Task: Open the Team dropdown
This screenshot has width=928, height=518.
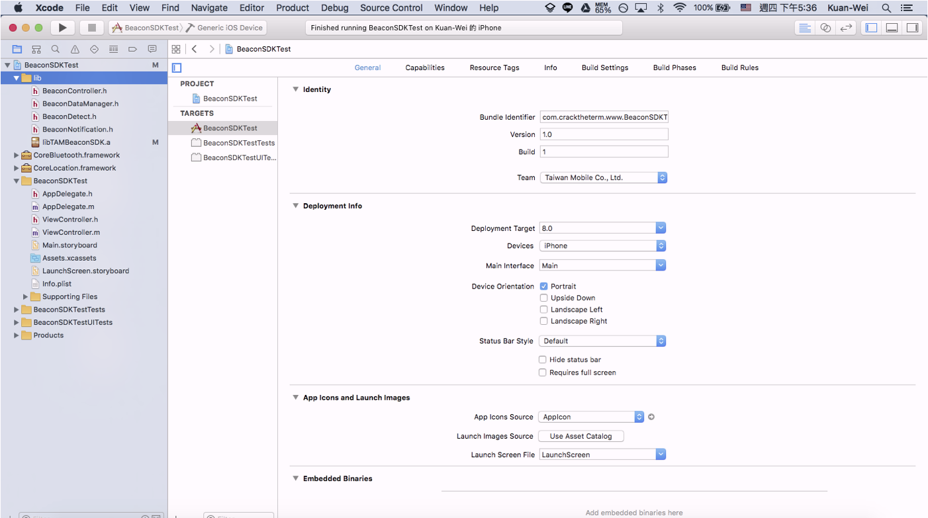Action: (603, 177)
